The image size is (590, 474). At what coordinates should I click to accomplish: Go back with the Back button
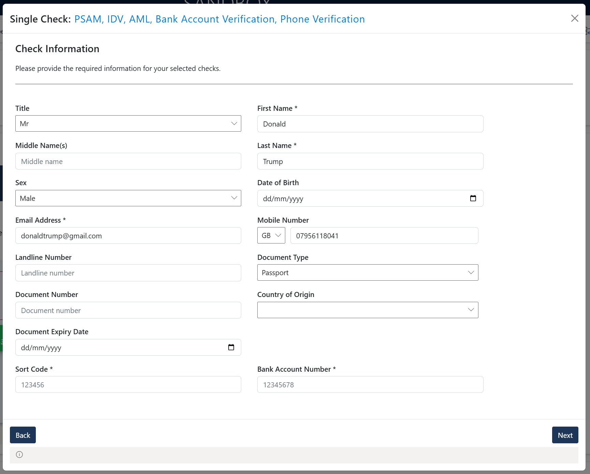click(x=23, y=435)
